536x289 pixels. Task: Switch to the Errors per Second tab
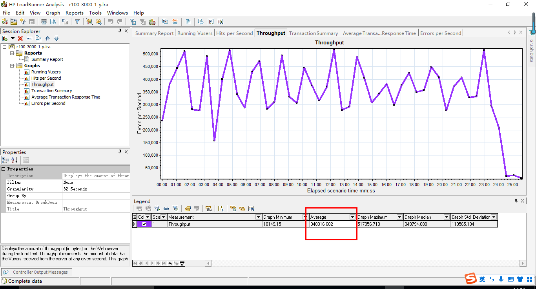[x=441, y=33]
